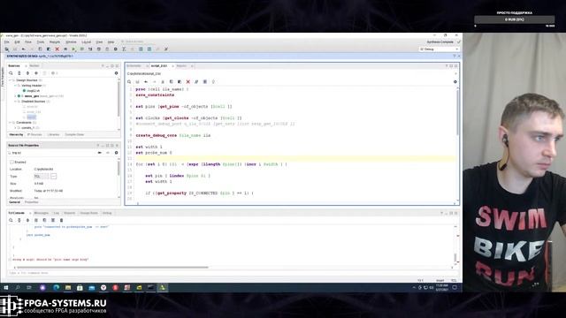This screenshot has height=318, width=566.
Task: Open Microsoft Edge from the taskbar
Action: point(56,287)
